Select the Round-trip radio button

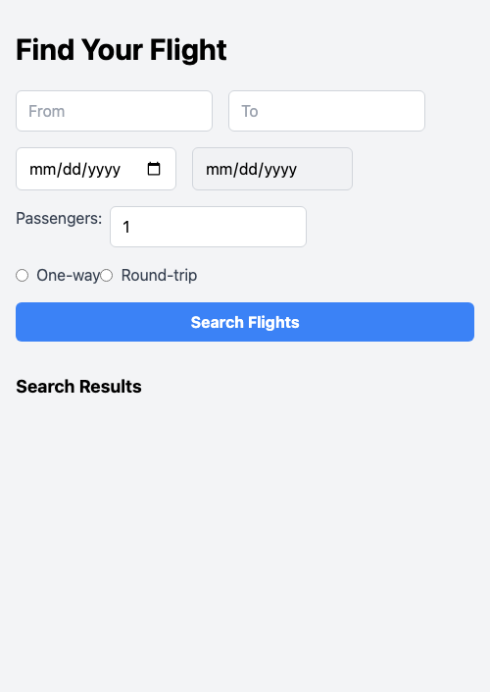coord(106,276)
